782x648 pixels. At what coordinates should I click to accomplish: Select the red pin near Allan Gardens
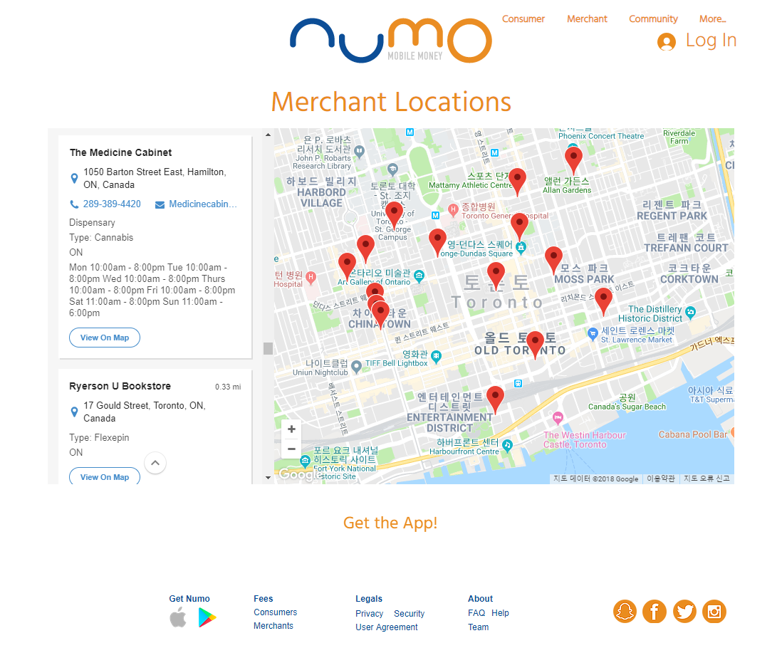click(573, 159)
